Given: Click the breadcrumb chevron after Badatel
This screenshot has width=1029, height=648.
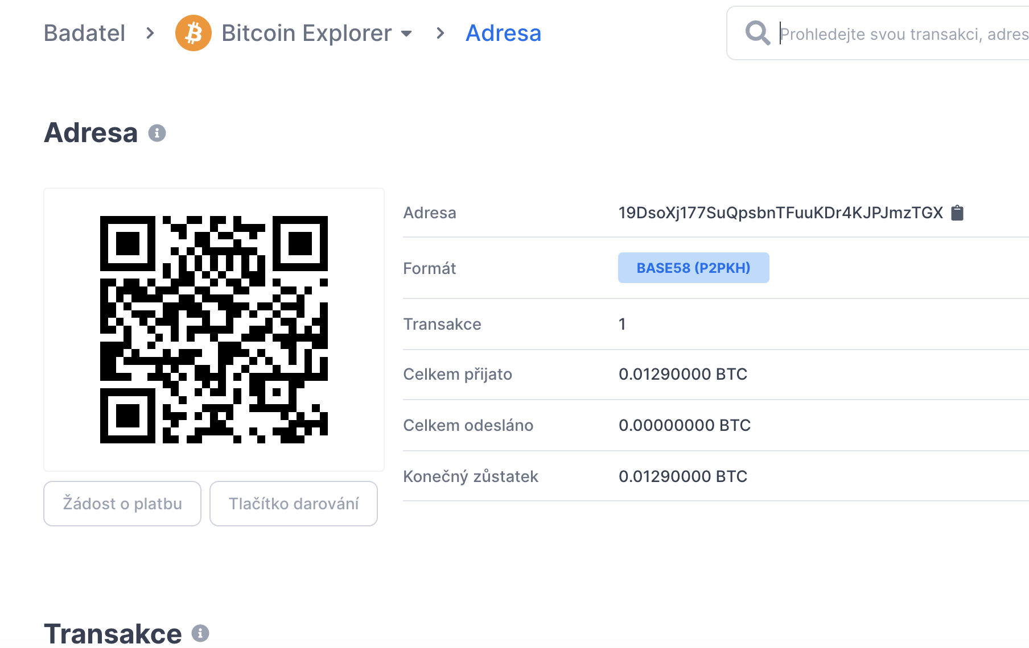Looking at the screenshot, I should click(x=150, y=33).
